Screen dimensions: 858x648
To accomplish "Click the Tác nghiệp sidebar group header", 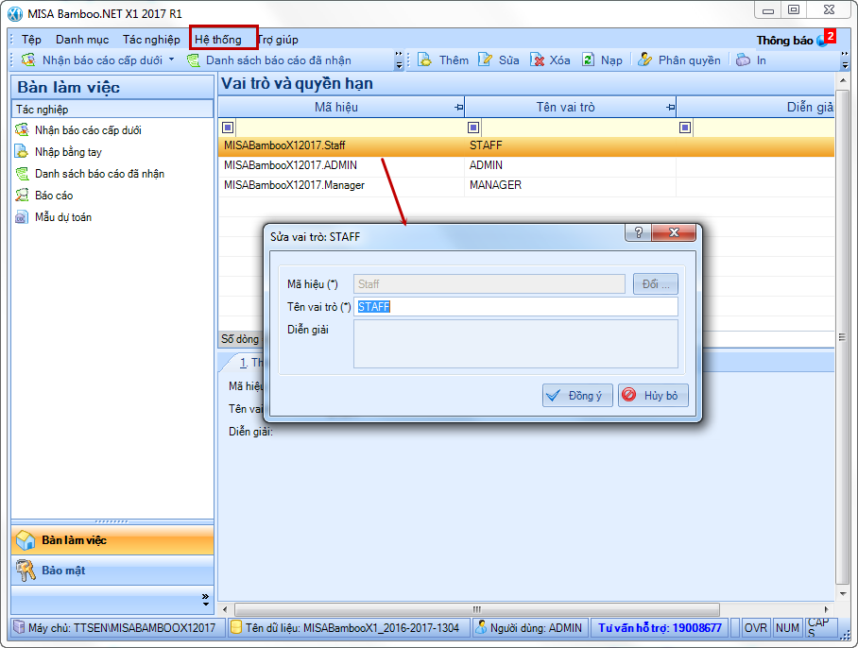I will [112, 109].
